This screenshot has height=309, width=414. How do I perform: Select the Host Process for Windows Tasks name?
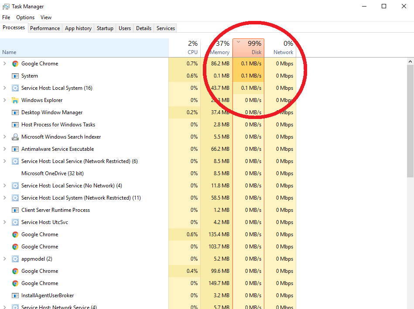point(58,125)
